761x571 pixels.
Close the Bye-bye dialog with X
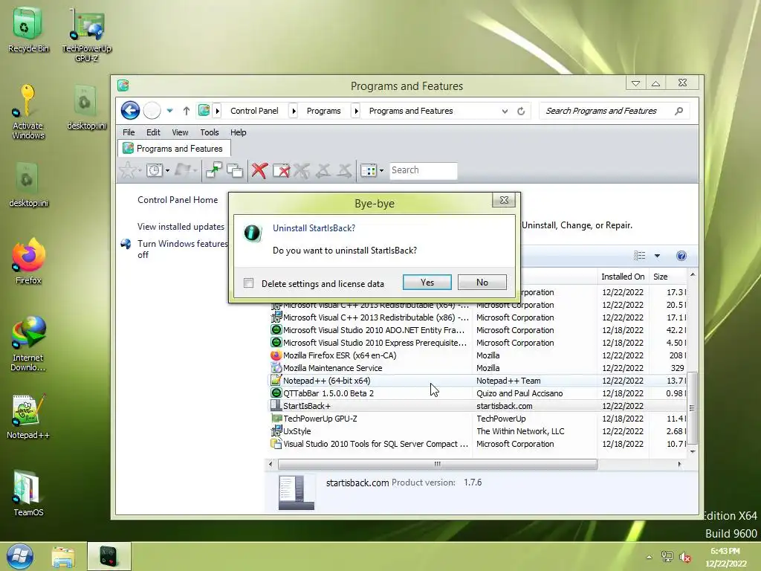(x=504, y=200)
